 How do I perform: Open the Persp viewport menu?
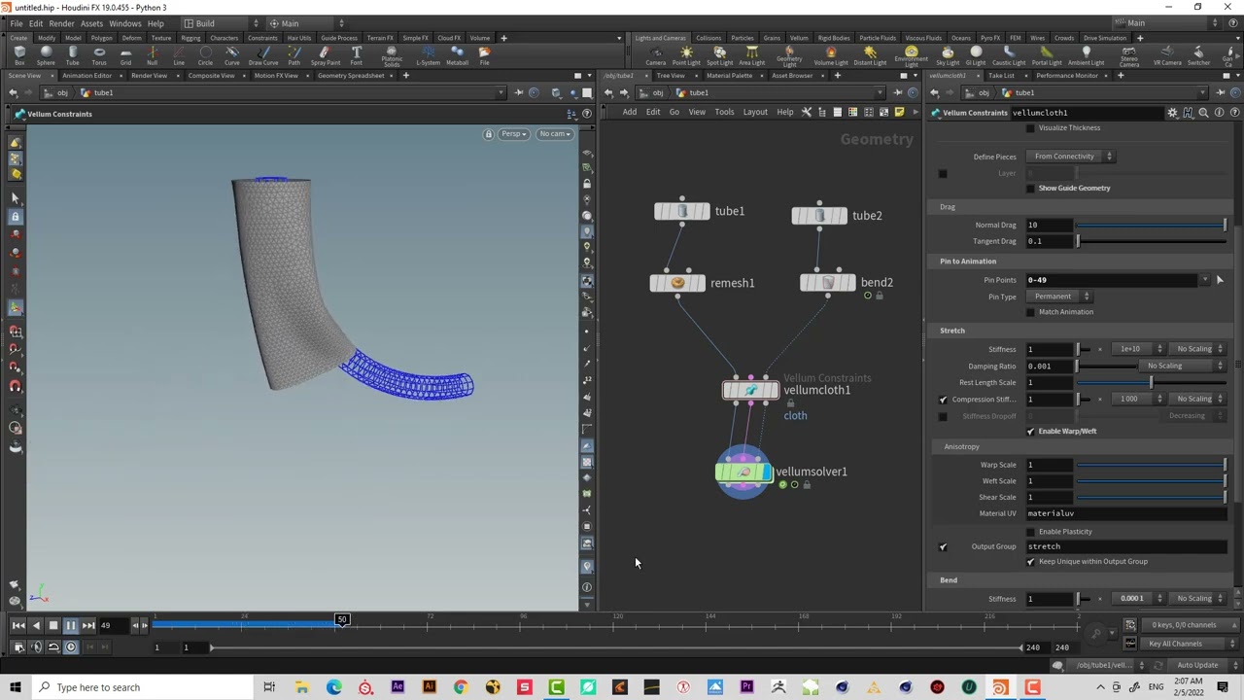click(x=512, y=134)
